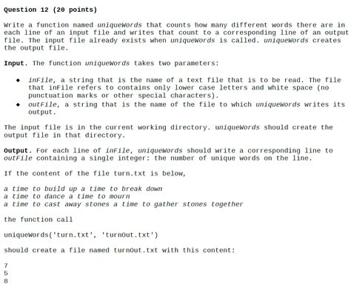Viewport: 351px width, 290px height.
Task: Click the italic word 'inFile' in first bullet
Action: point(42,80)
